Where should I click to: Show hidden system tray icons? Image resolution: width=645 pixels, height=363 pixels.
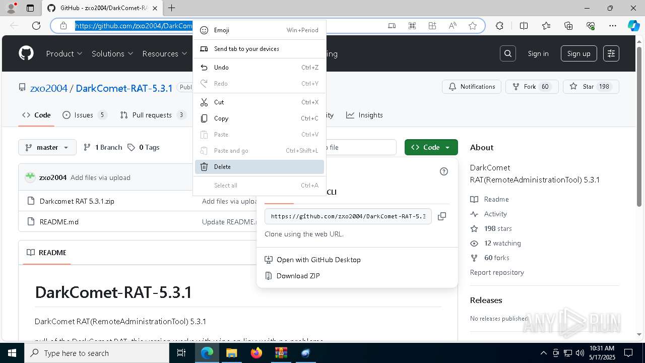click(543, 353)
